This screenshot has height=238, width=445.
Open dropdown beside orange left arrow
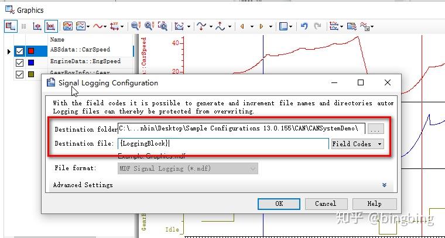pos(252,27)
